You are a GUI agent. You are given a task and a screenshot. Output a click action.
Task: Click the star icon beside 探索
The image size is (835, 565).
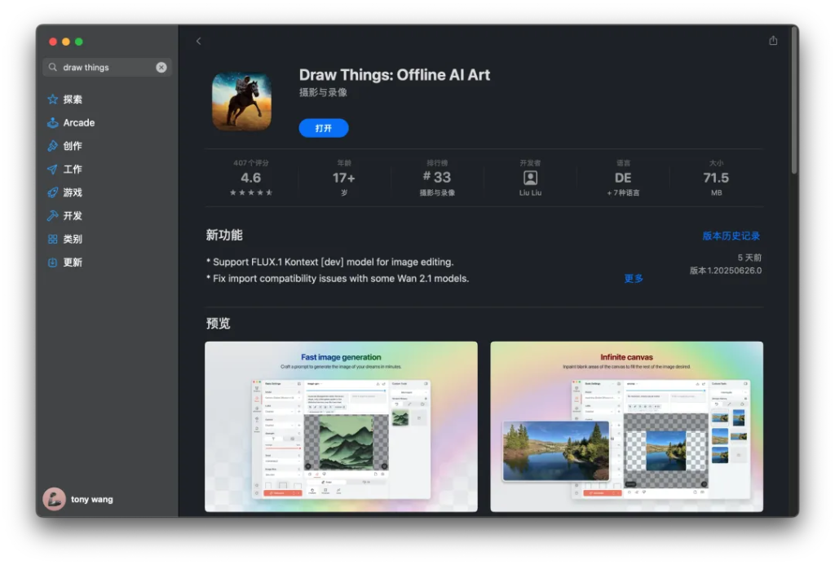point(53,99)
